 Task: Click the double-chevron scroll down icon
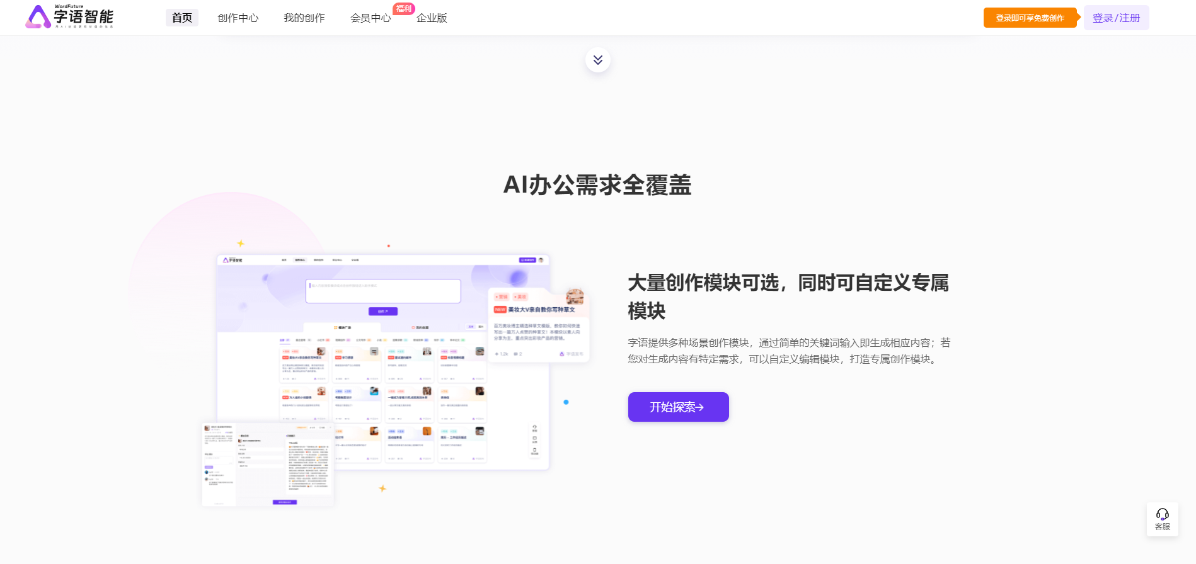pyautogui.click(x=598, y=60)
